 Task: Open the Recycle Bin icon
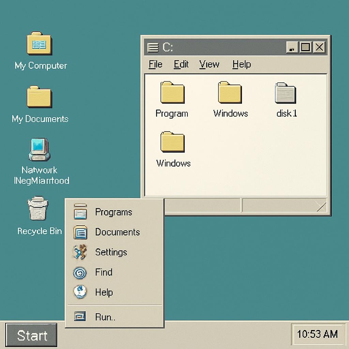(x=38, y=209)
